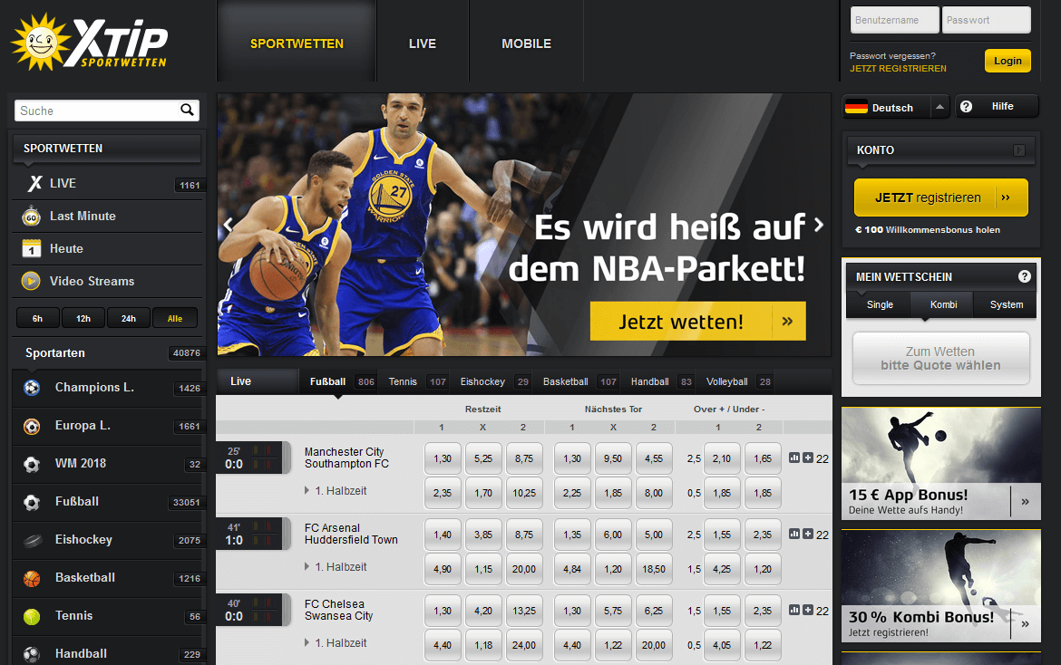Click plus icon for Manchester City match
This screenshot has height=665, width=1061.
808,458
